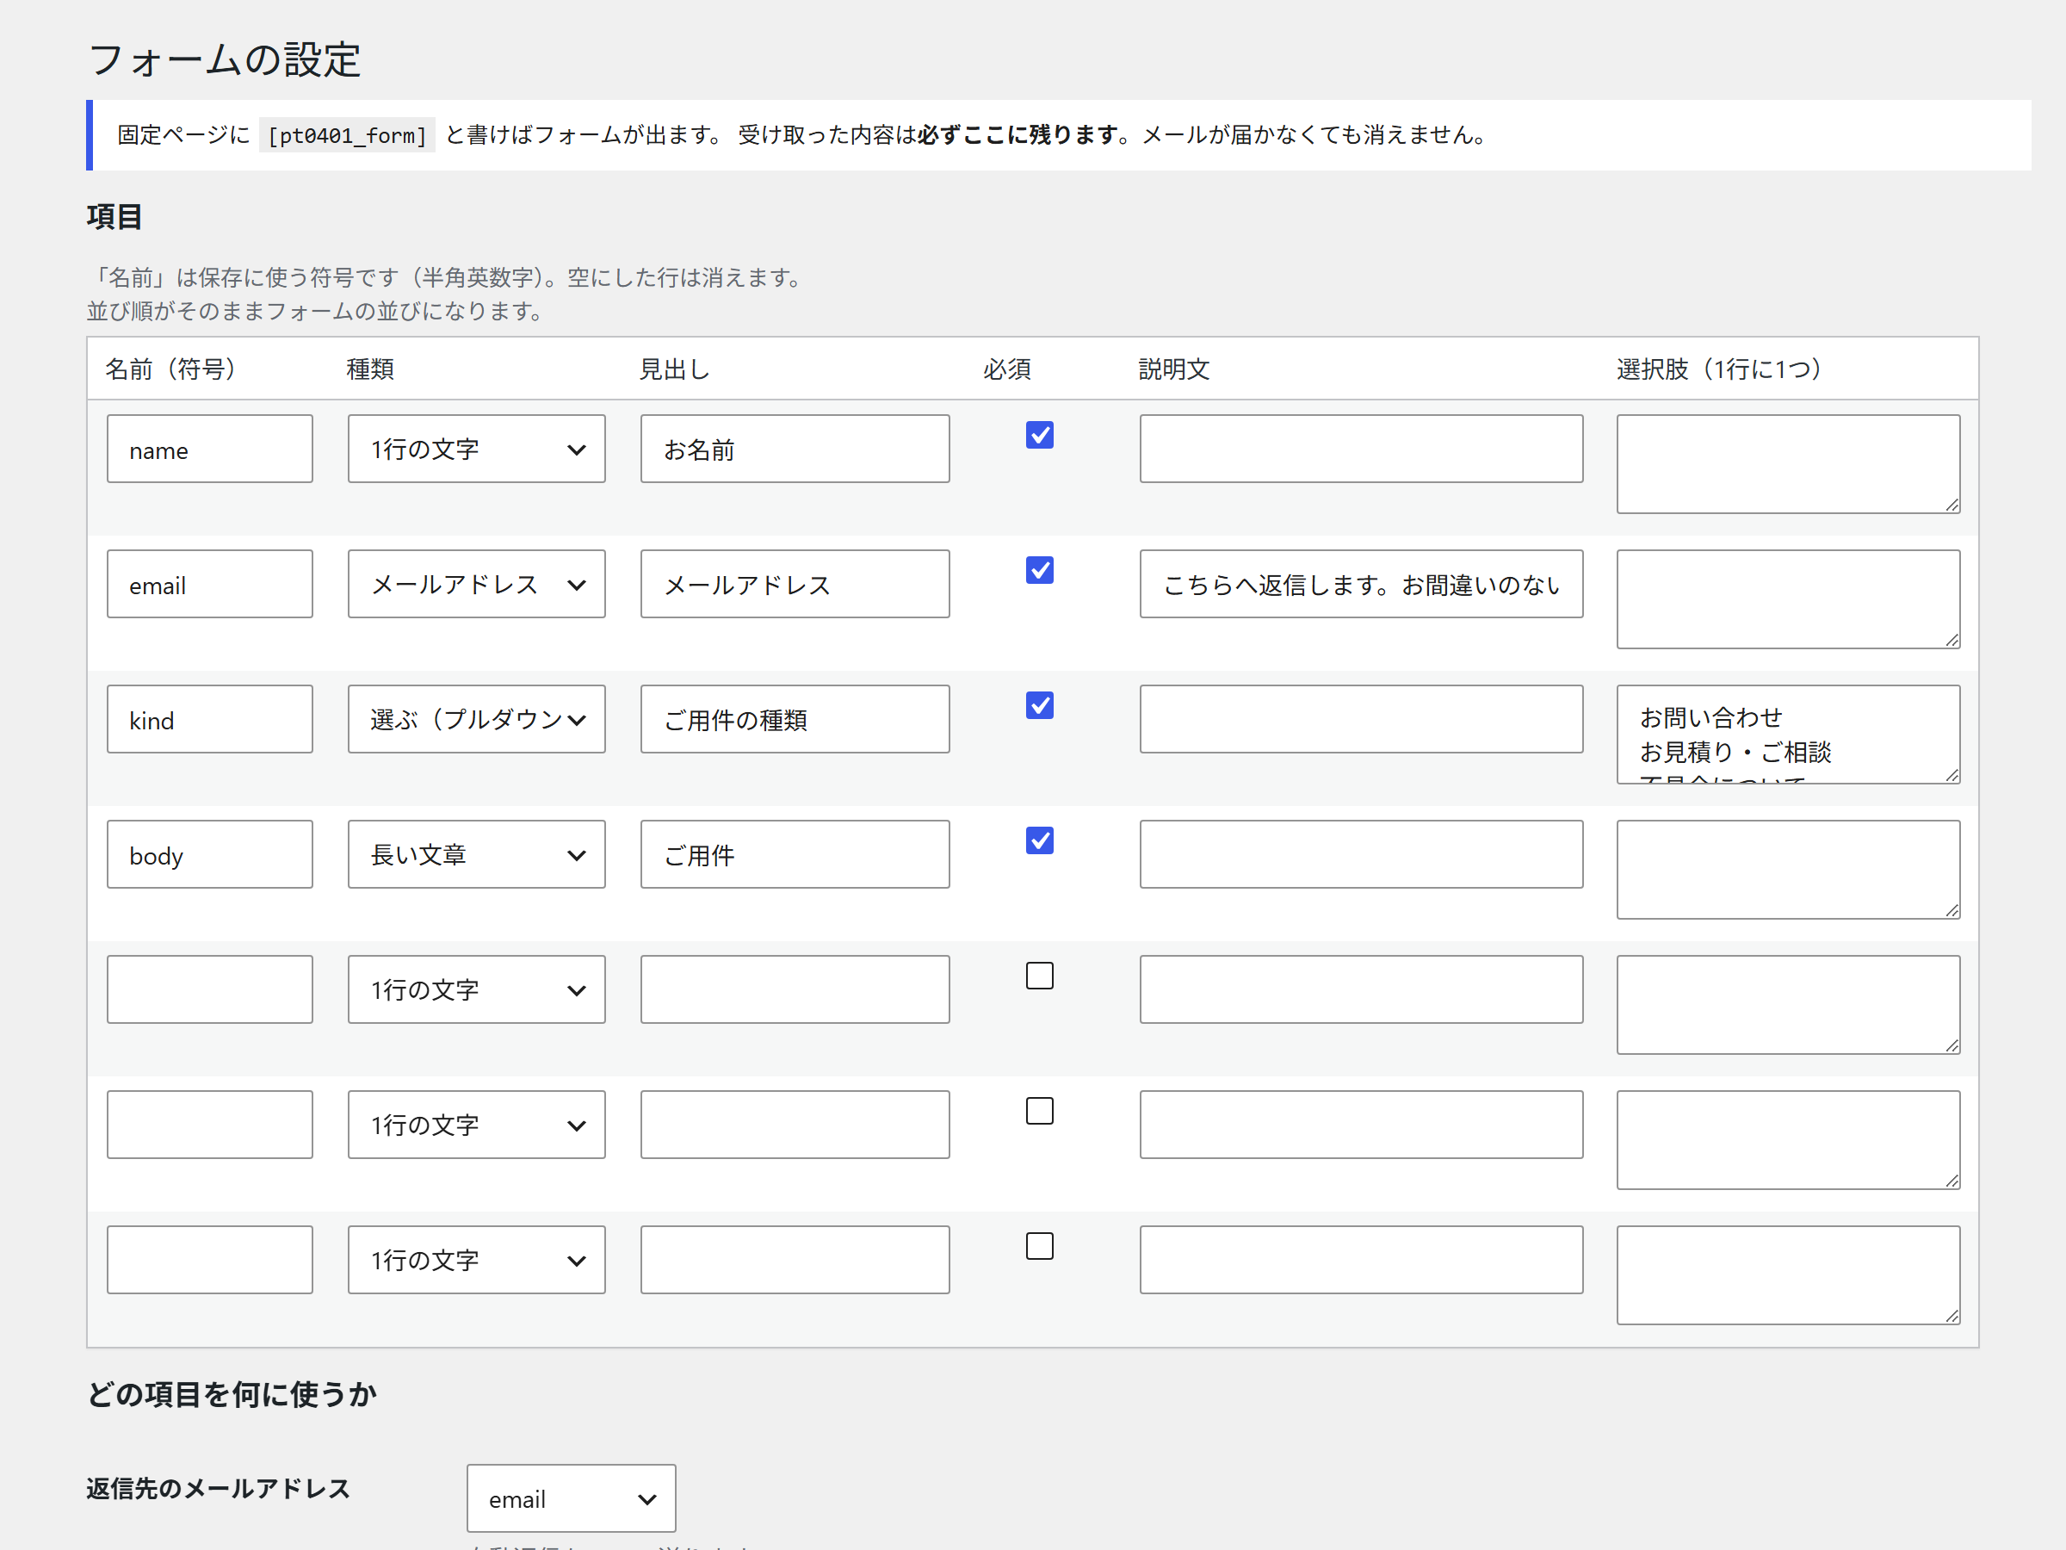Click the email code input field
The image size is (2066, 1550).
[x=210, y=584]
